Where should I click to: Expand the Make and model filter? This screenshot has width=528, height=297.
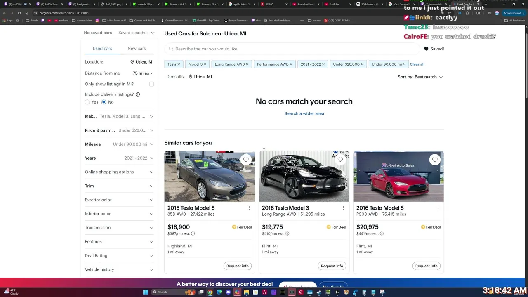119,116
